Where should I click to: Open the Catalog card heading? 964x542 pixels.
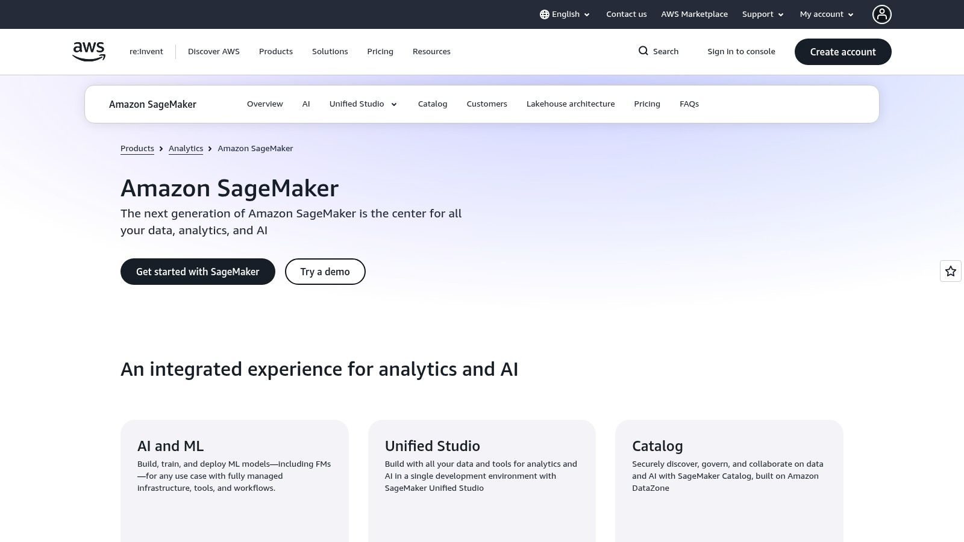coord(657,446)
